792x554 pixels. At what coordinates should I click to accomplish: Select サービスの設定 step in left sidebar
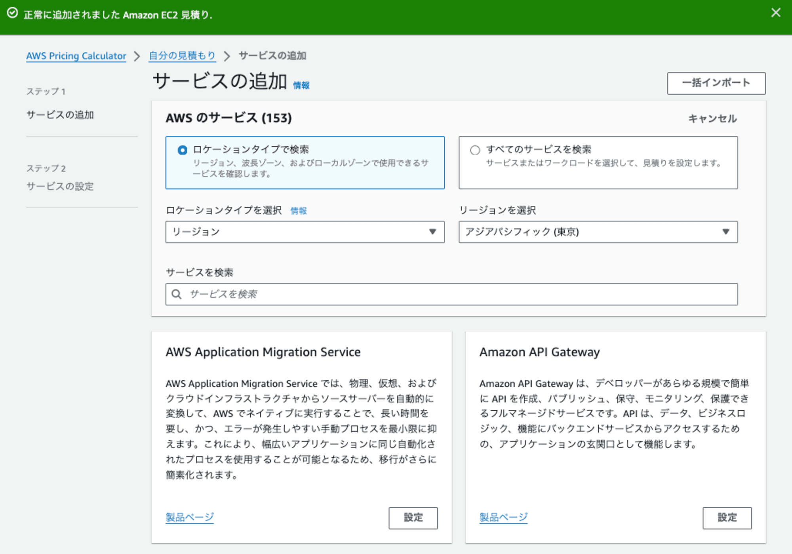coord(60,186)
